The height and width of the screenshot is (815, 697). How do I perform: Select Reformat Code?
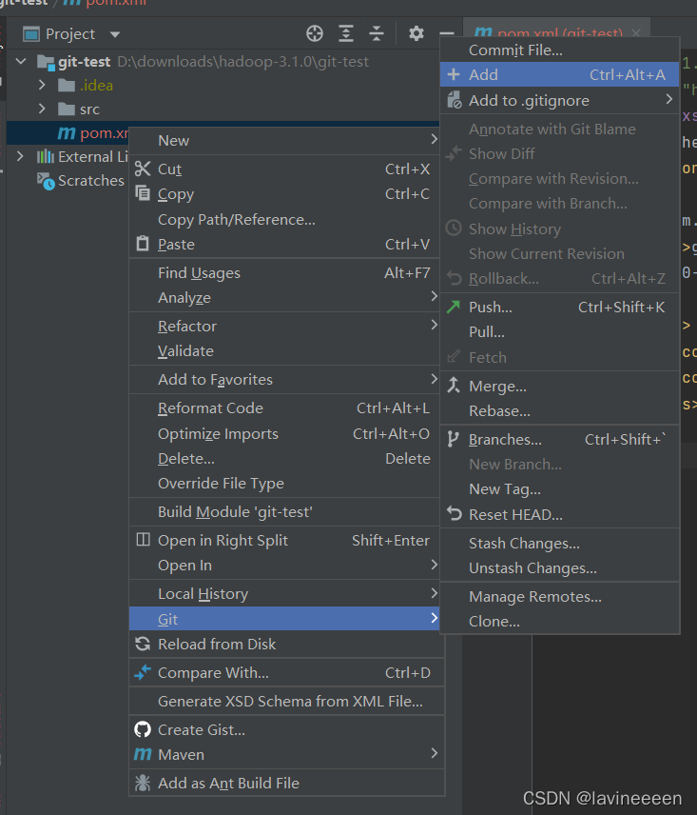click(284, 408)
